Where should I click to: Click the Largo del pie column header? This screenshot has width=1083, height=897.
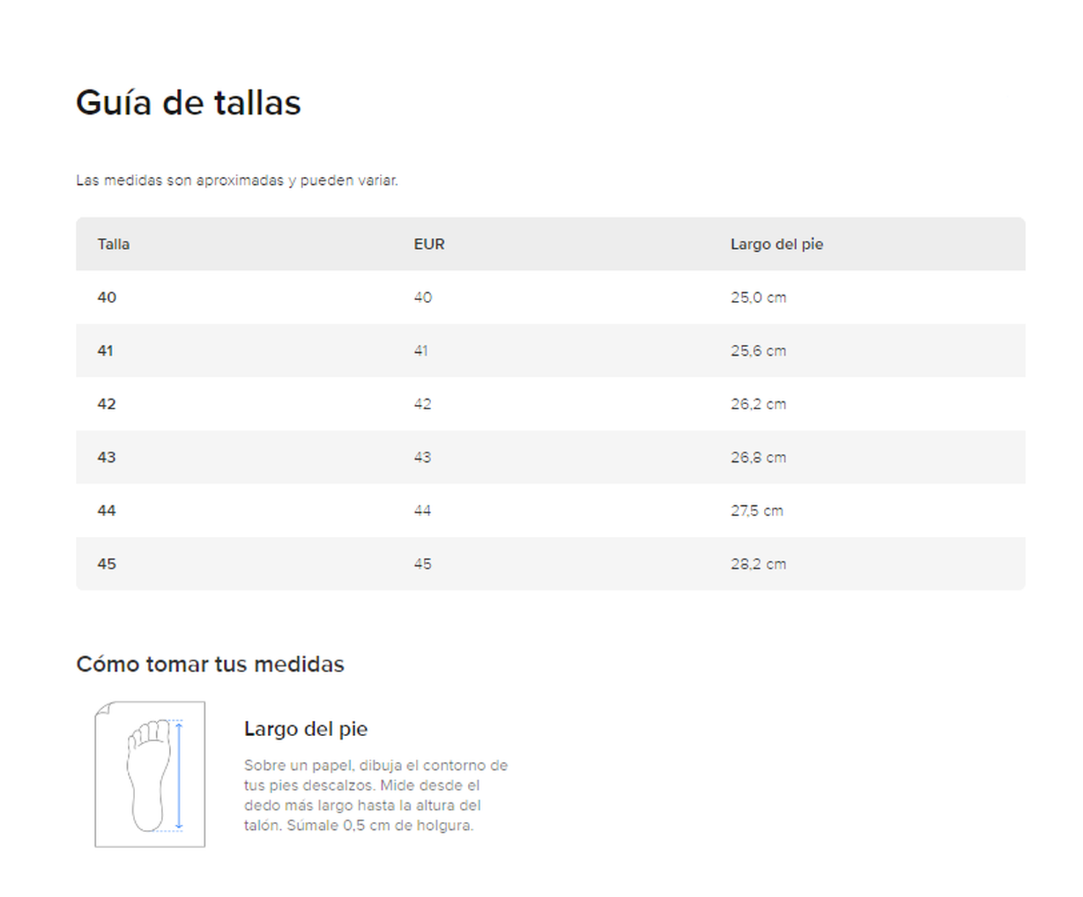(776, 244)
